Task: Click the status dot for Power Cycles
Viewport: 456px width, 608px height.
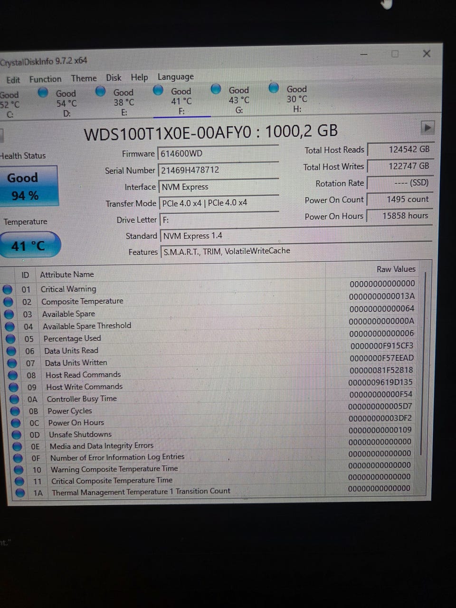Action: 15,411
